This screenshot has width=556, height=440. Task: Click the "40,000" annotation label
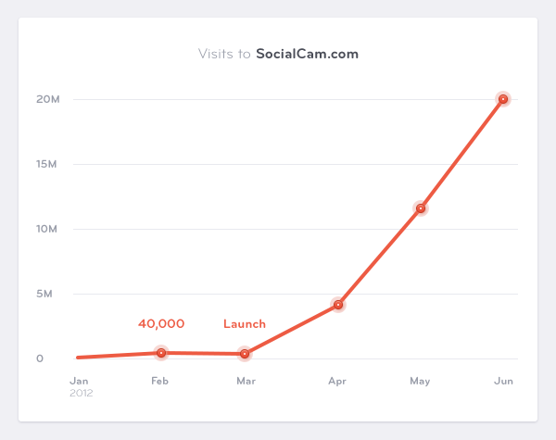pyautogui.click(x=161, y=324)
